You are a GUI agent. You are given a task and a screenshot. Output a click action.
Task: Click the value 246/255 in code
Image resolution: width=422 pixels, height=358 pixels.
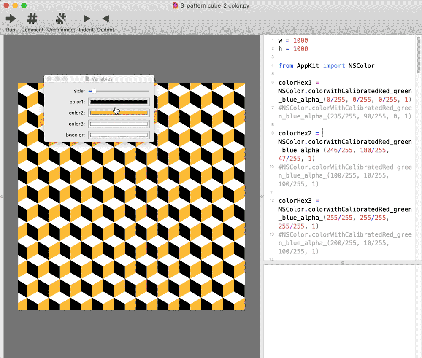[339, 151]
